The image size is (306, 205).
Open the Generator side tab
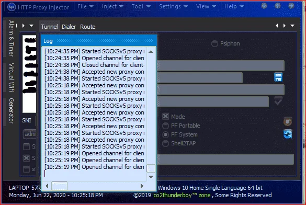pyautogui.click(x=12, y=110)
